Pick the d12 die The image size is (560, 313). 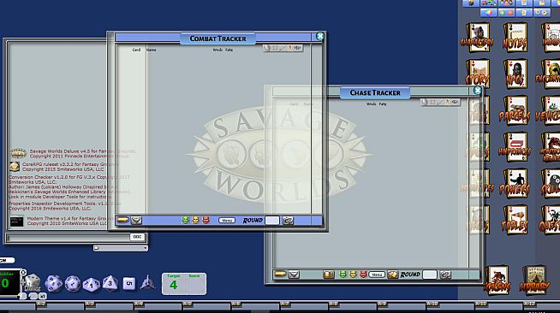point(54,283)
